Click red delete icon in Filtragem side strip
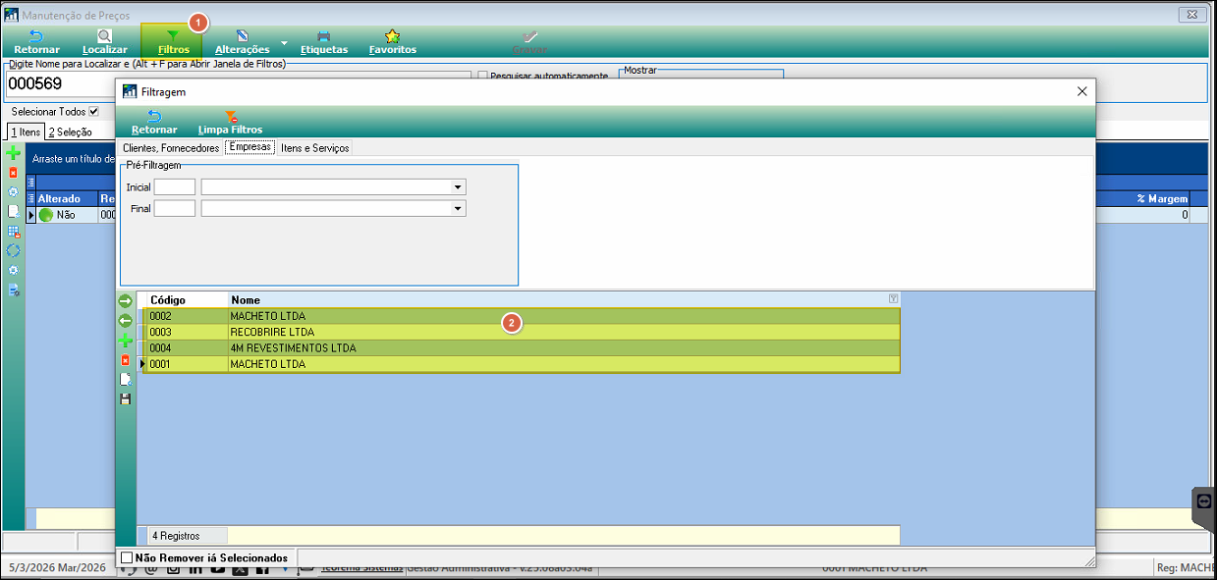1217x580 pixels. 125,360
